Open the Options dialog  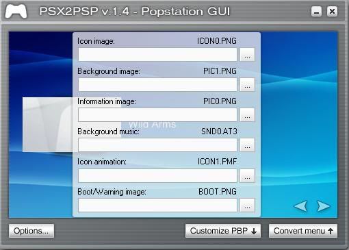(31, 231)
